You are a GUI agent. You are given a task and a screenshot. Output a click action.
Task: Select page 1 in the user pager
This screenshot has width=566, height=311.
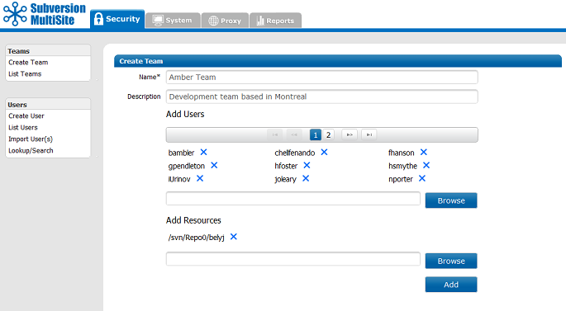pos(316,134)
